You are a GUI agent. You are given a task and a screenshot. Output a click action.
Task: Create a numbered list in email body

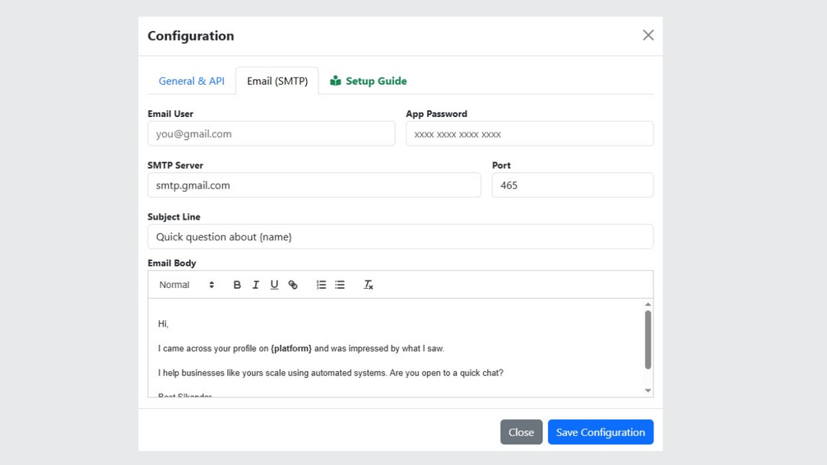[x=321, y=285]
